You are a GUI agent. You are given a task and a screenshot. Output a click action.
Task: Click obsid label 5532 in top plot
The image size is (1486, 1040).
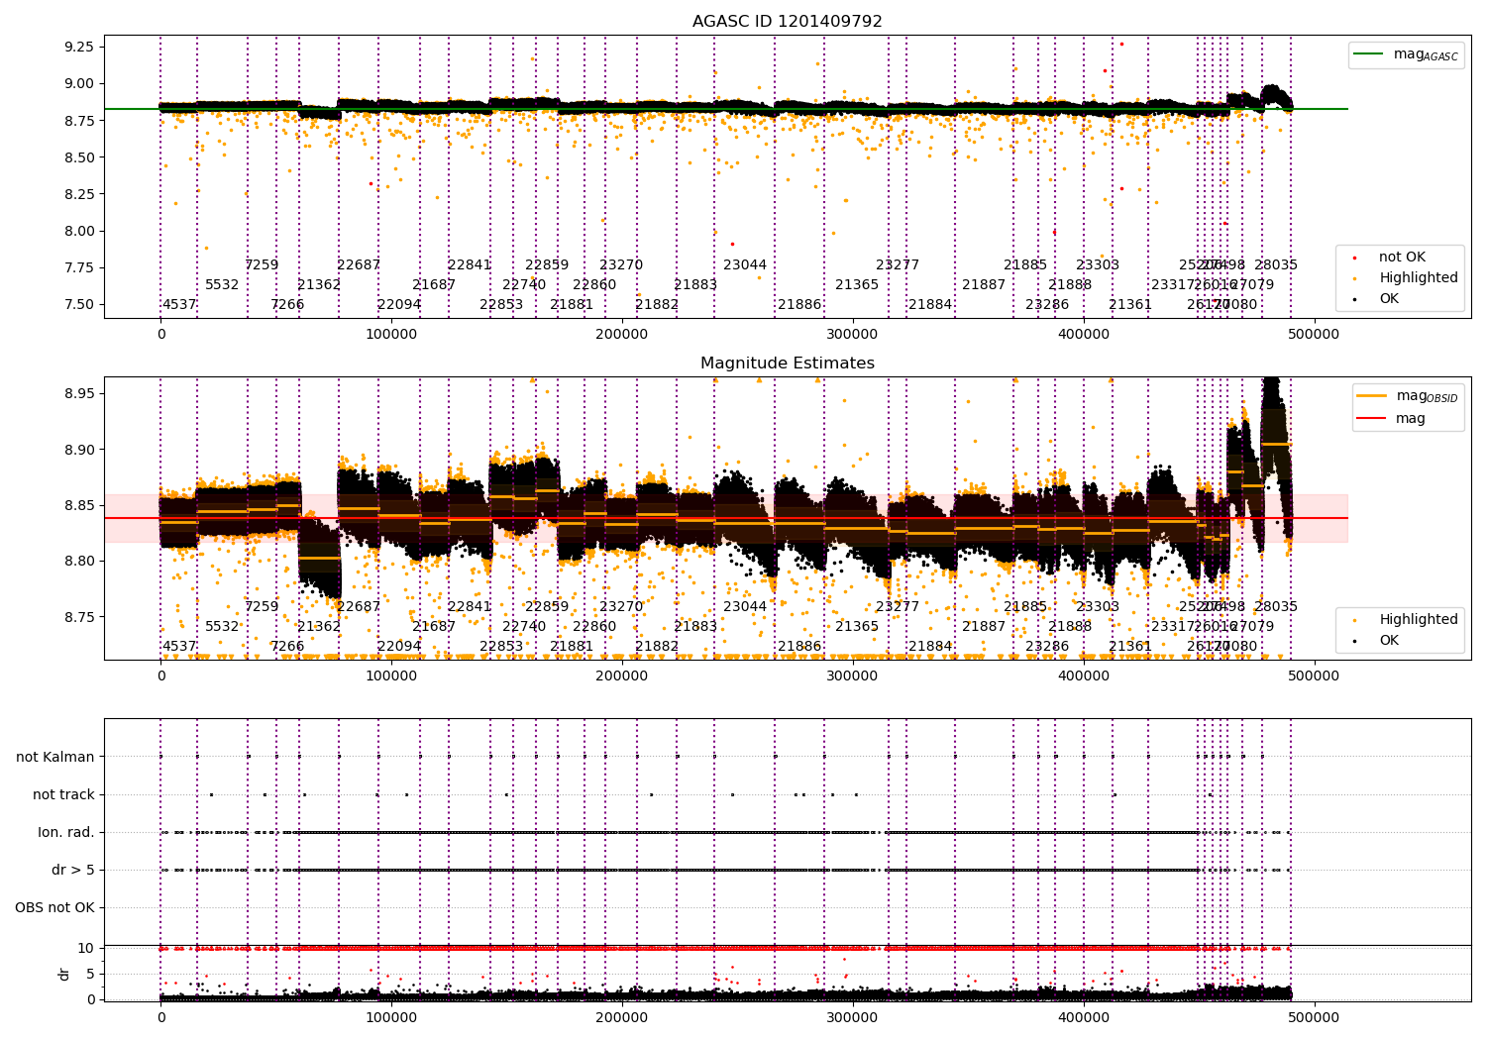(222, 285)
